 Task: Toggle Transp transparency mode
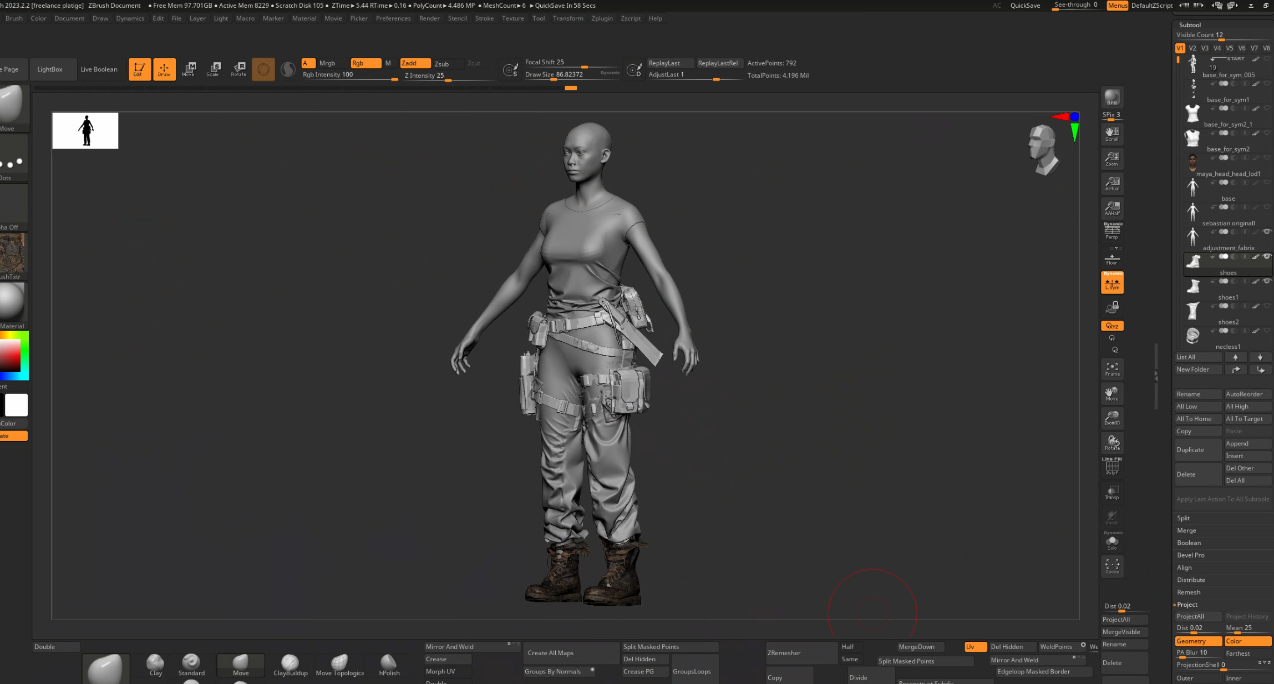click(x=1112, y=492)
